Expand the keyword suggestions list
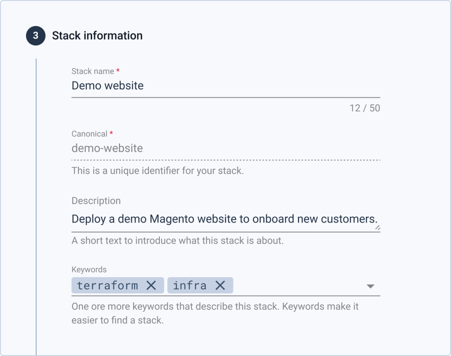This screenshot has height=356, width=451. 370,286
